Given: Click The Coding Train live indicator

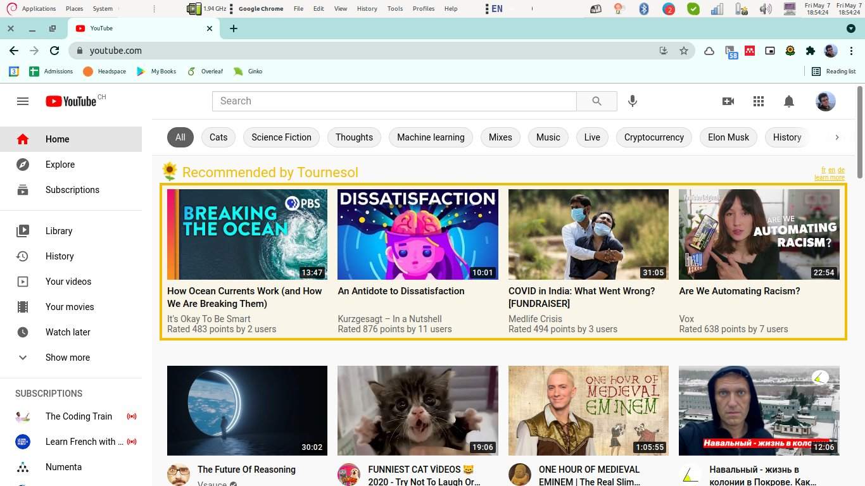Looking at the screenshot, I should [132, 416].
